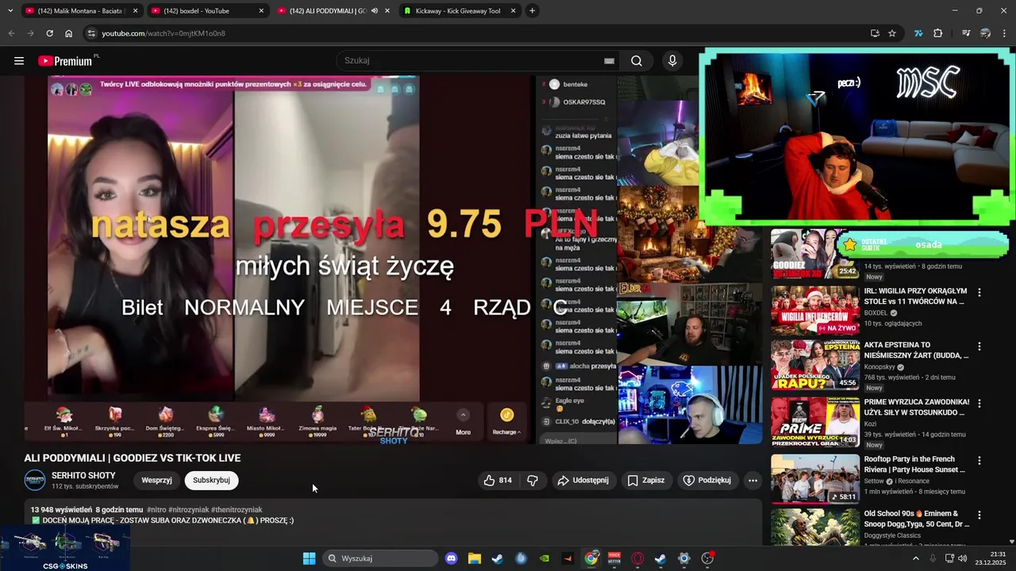The width and height of the screenshot is (1016, 571).
Task: Open Chrome profile avatar
Action: click(x=985, y=33)
